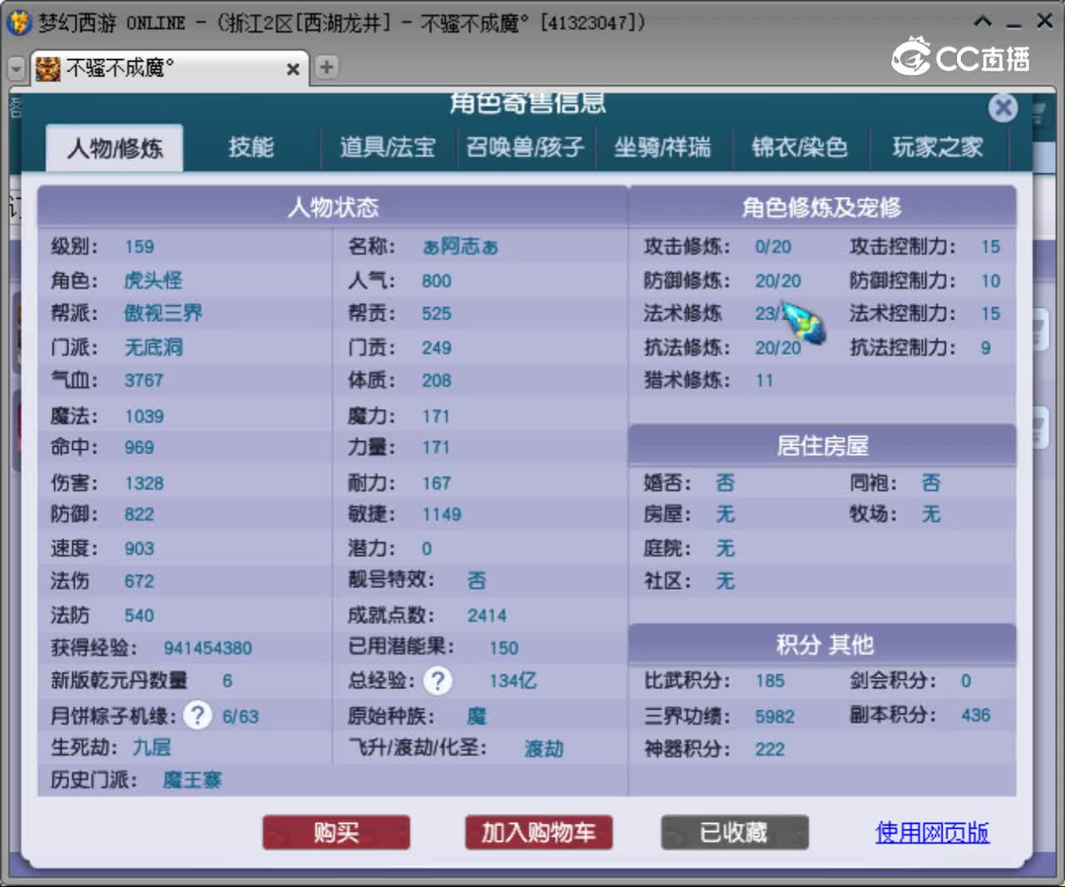Click the 角色修炼及宠修 section header
This screenshot has height=887, width=1065.
[822, 206]
